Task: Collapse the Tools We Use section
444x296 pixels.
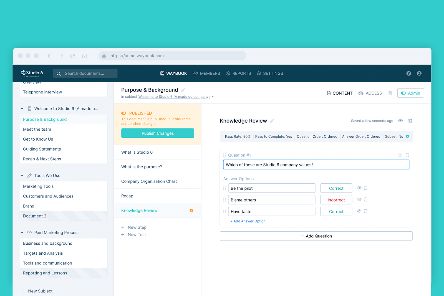Action: coord(22,176)
